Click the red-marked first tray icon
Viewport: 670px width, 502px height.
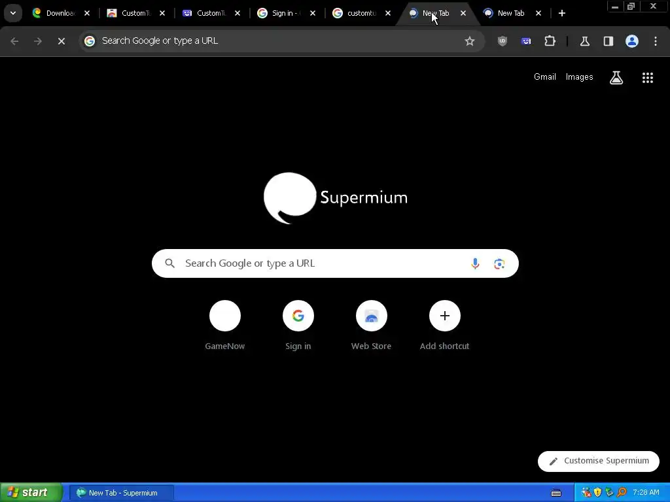point(586,493)
